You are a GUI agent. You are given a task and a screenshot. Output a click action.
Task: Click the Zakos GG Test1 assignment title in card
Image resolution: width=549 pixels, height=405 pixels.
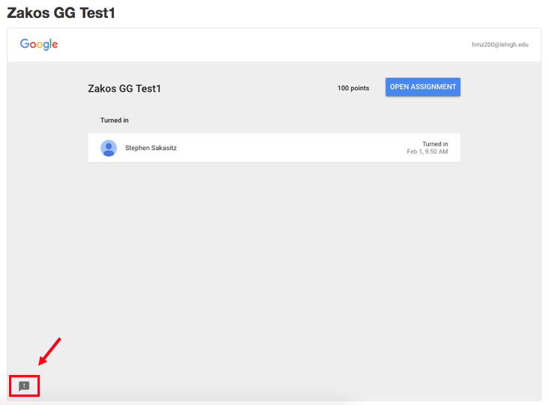click(124, 88)
